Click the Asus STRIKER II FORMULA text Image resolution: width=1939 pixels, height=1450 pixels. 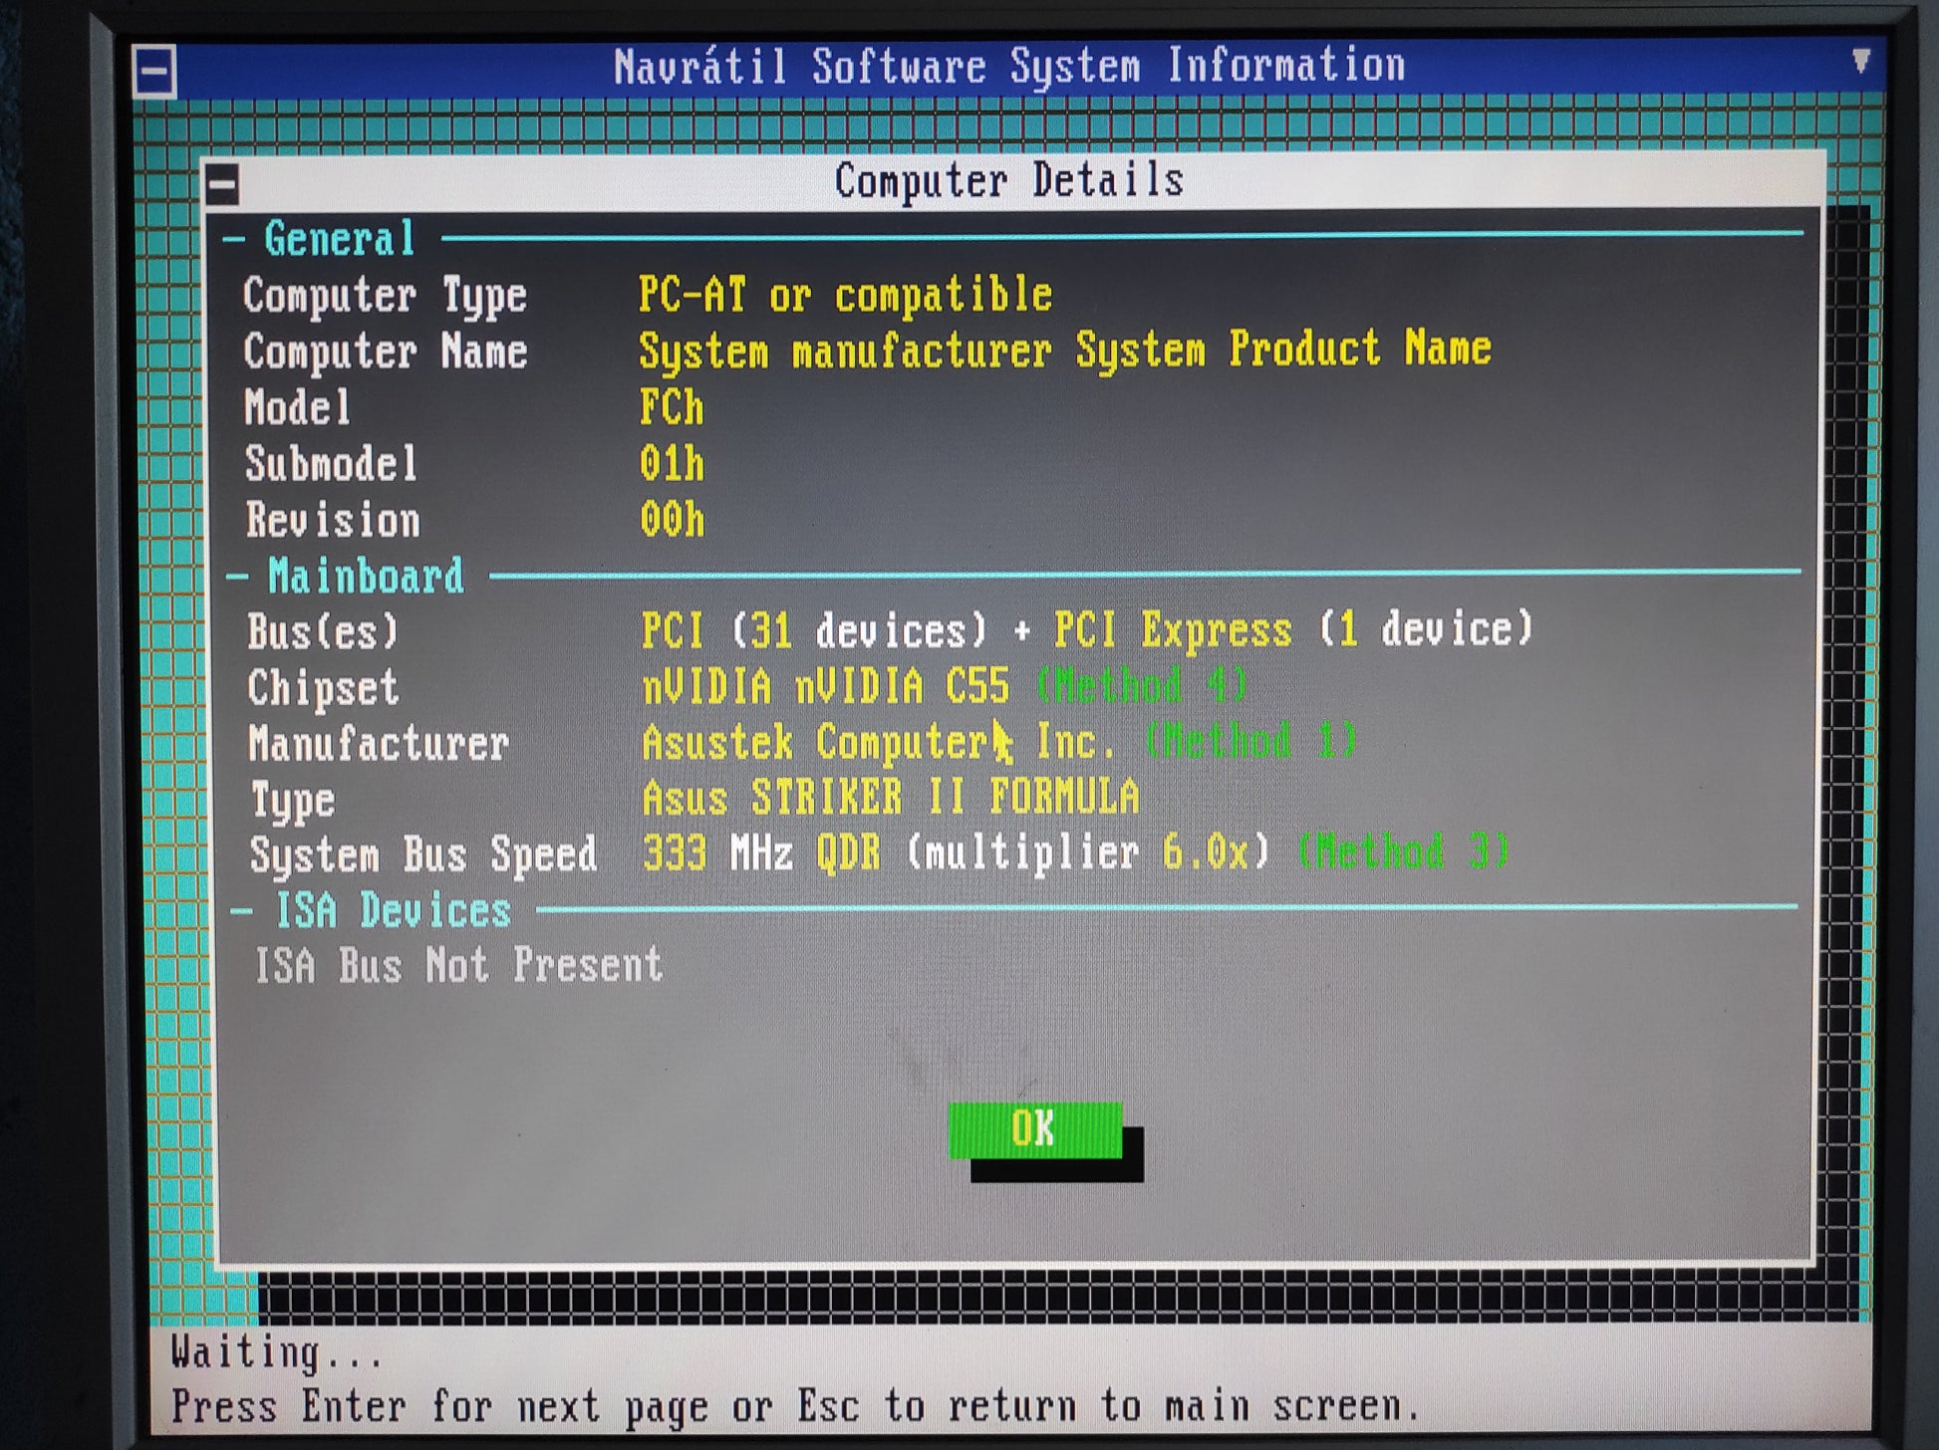[890, 798]
